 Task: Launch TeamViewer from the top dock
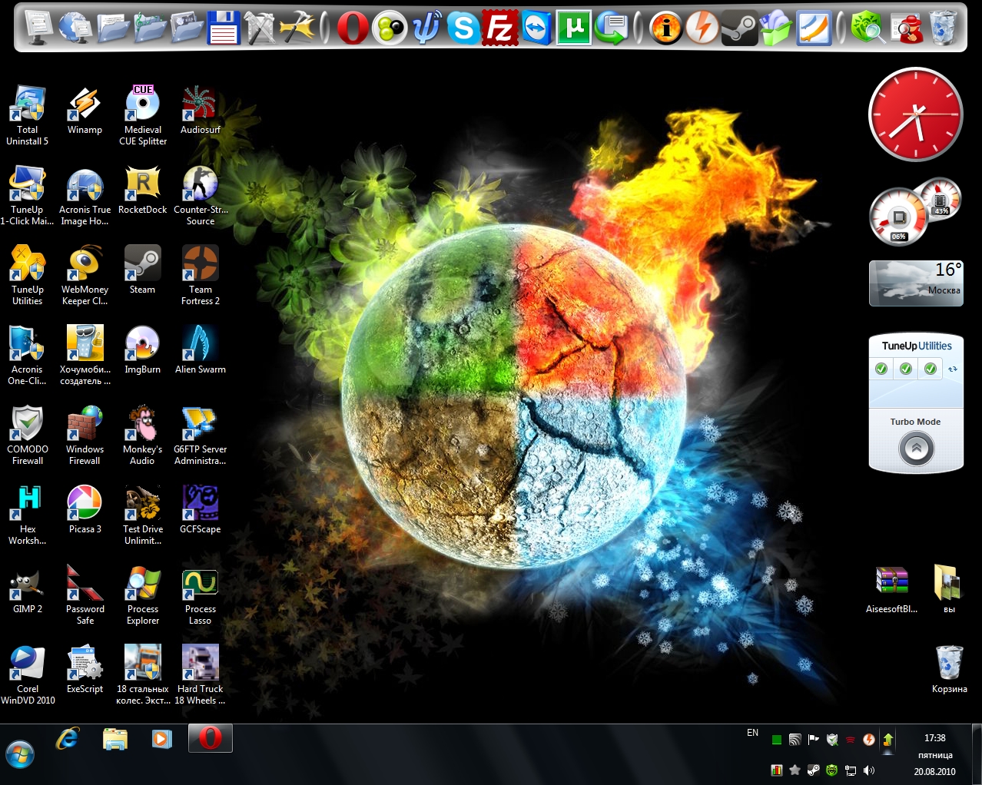click(x=536, y=28)
